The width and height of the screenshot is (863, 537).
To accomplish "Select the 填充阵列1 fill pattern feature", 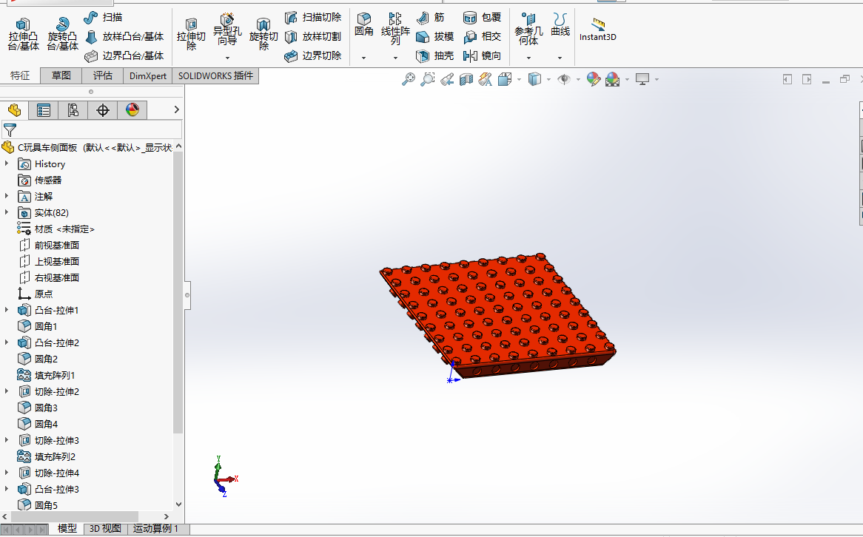I will [x=46, y=375].
